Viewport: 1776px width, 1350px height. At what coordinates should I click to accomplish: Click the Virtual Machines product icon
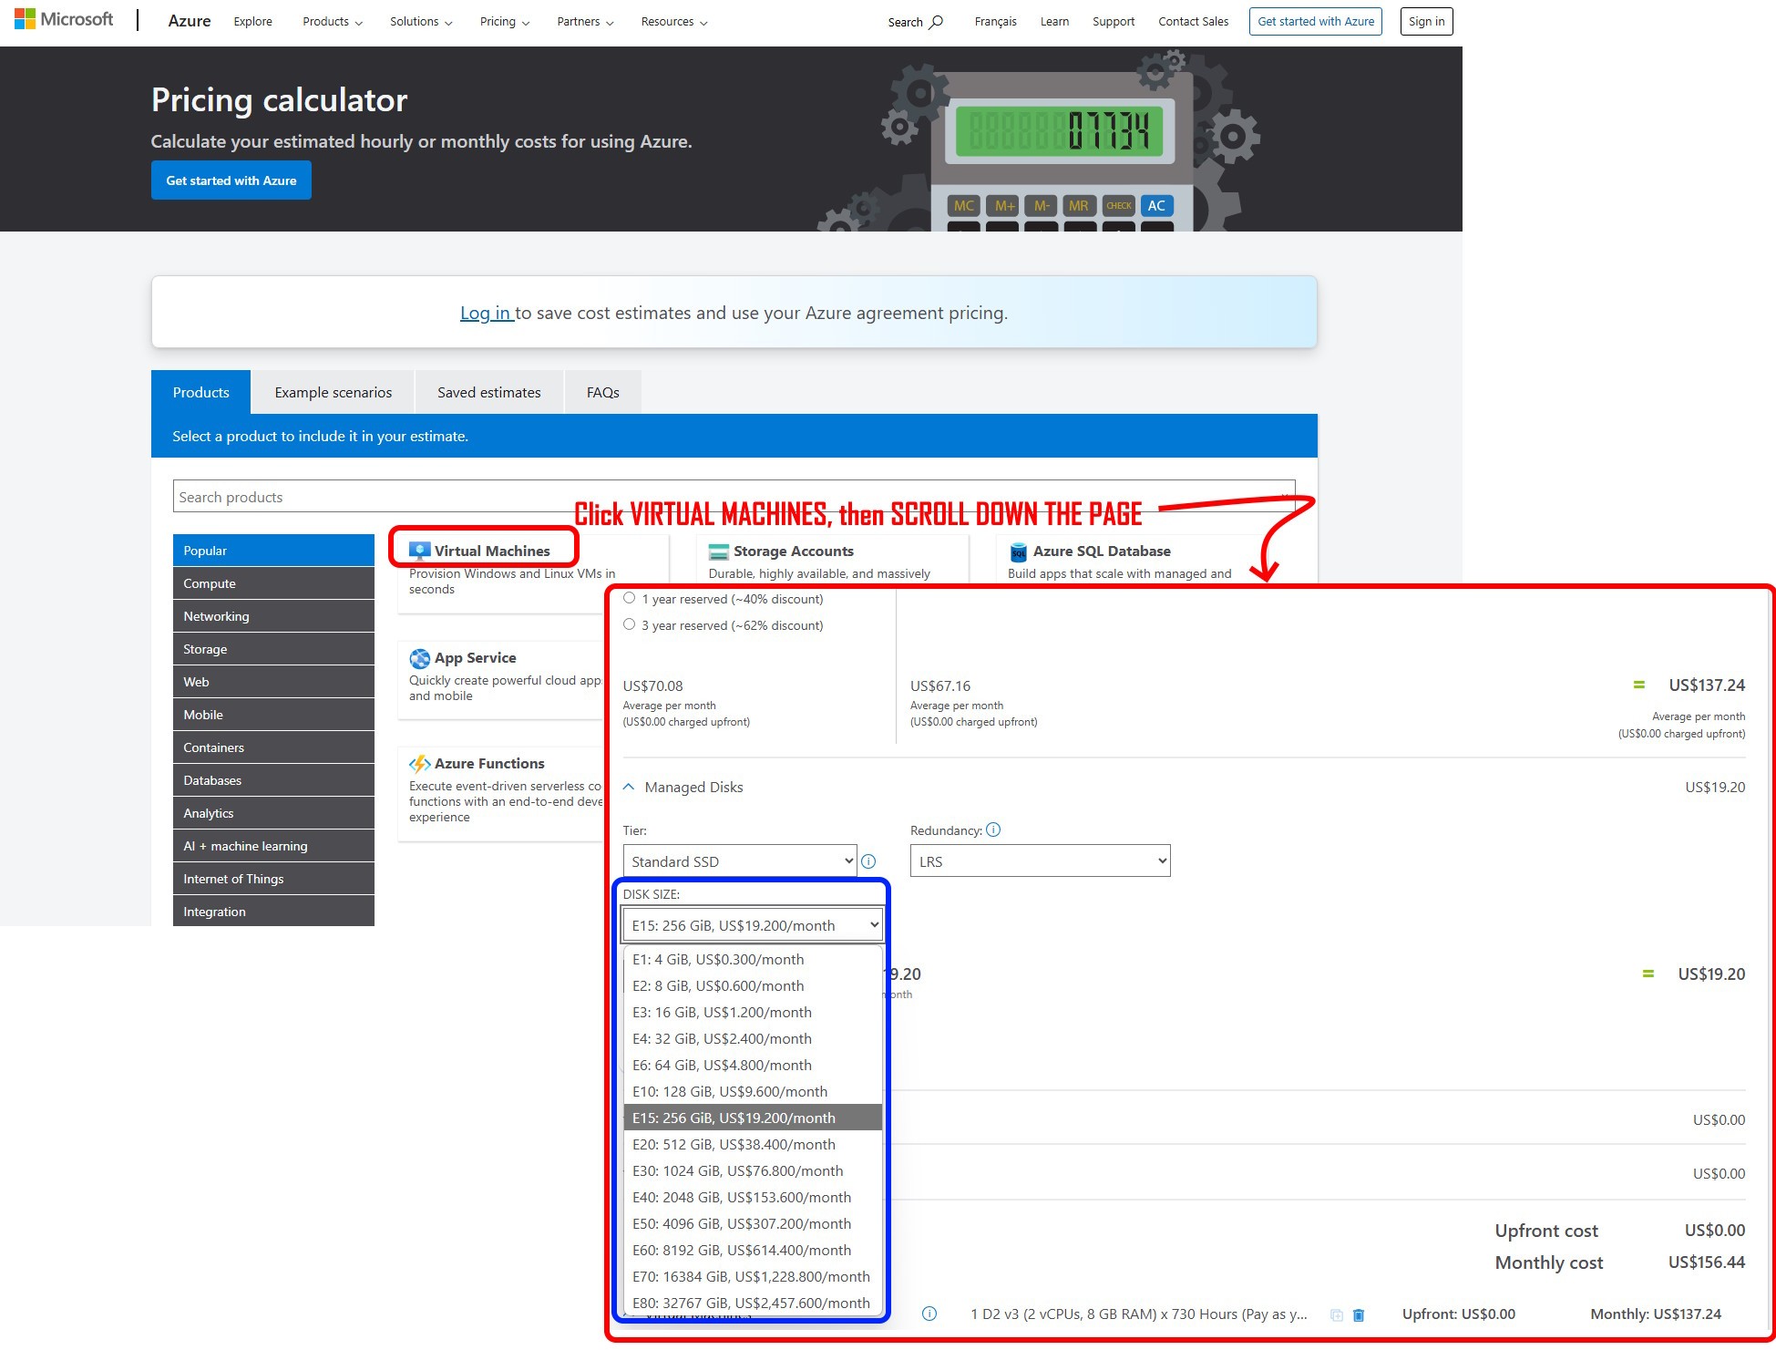419,551
